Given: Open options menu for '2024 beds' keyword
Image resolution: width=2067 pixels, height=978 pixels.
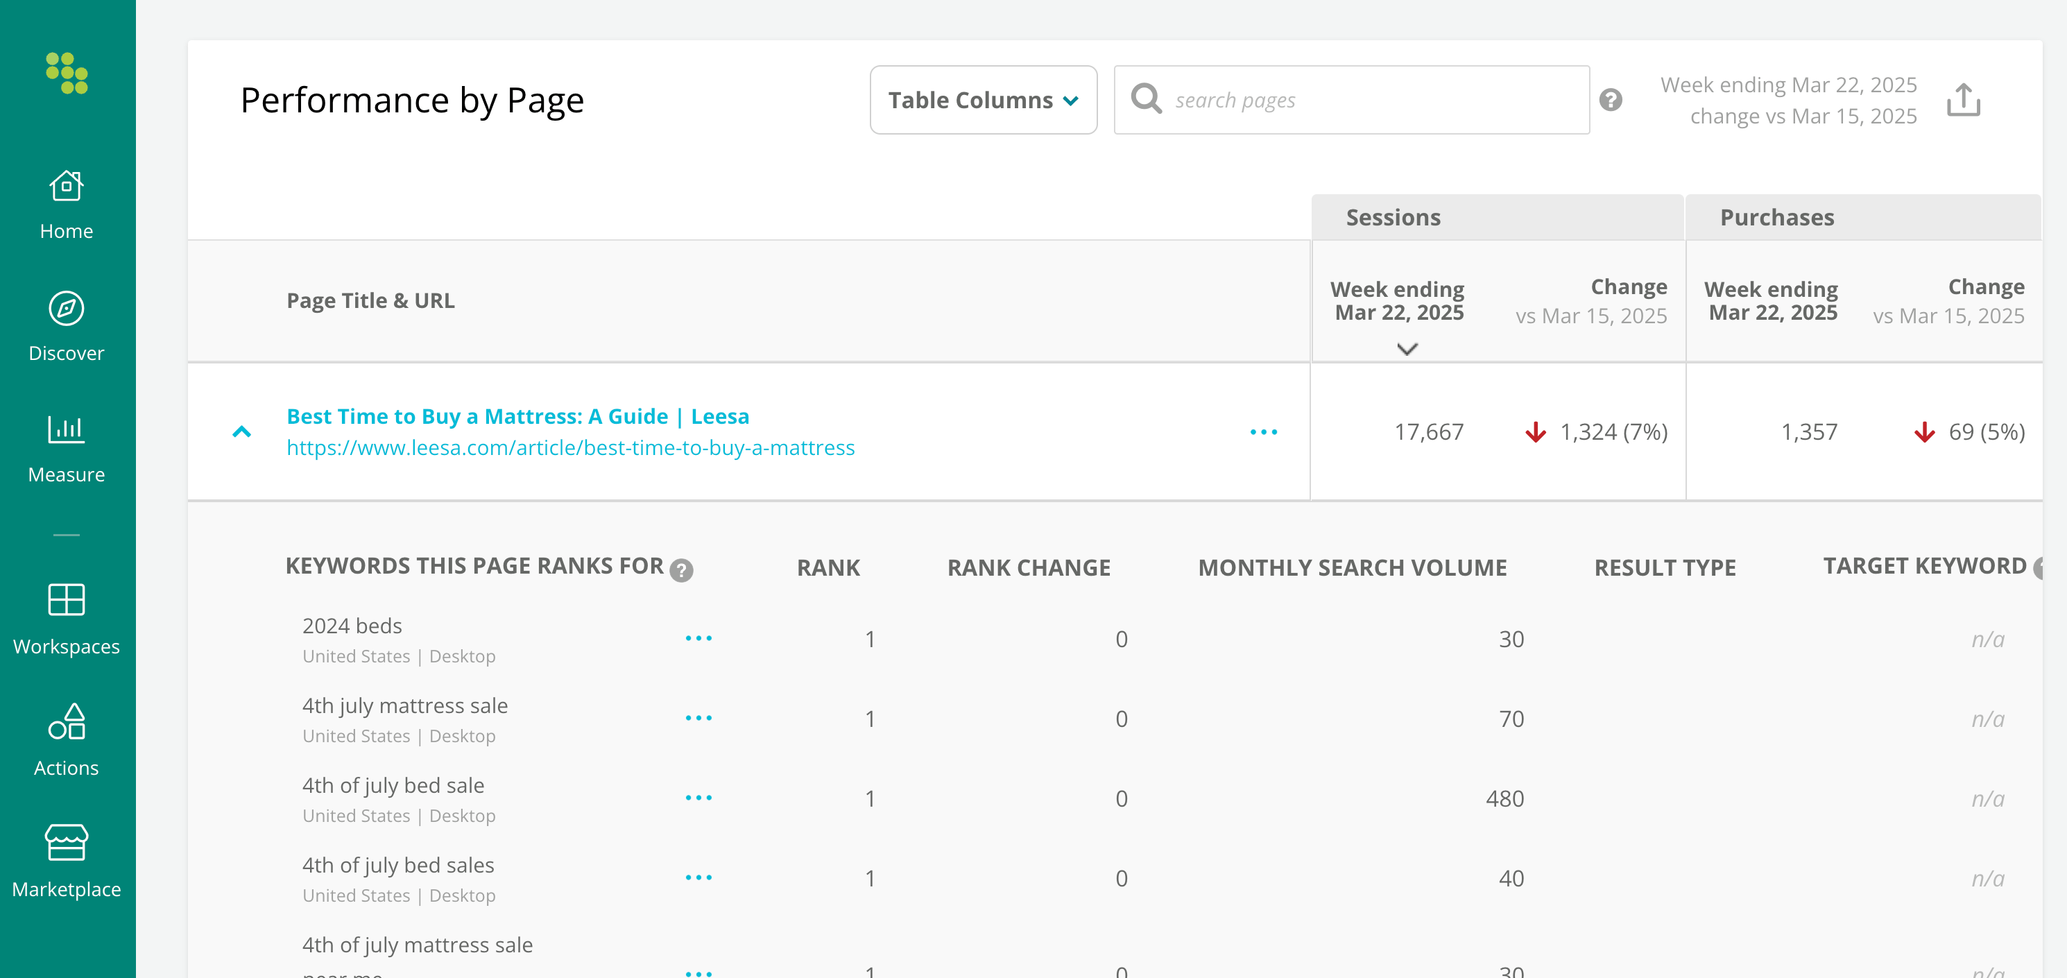Looking at the screenshot, I should coord(698,638).
